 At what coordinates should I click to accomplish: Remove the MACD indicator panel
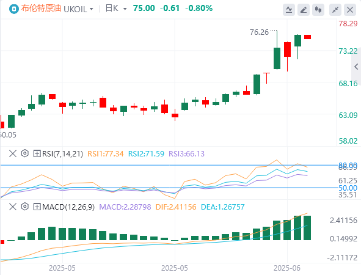13,207
